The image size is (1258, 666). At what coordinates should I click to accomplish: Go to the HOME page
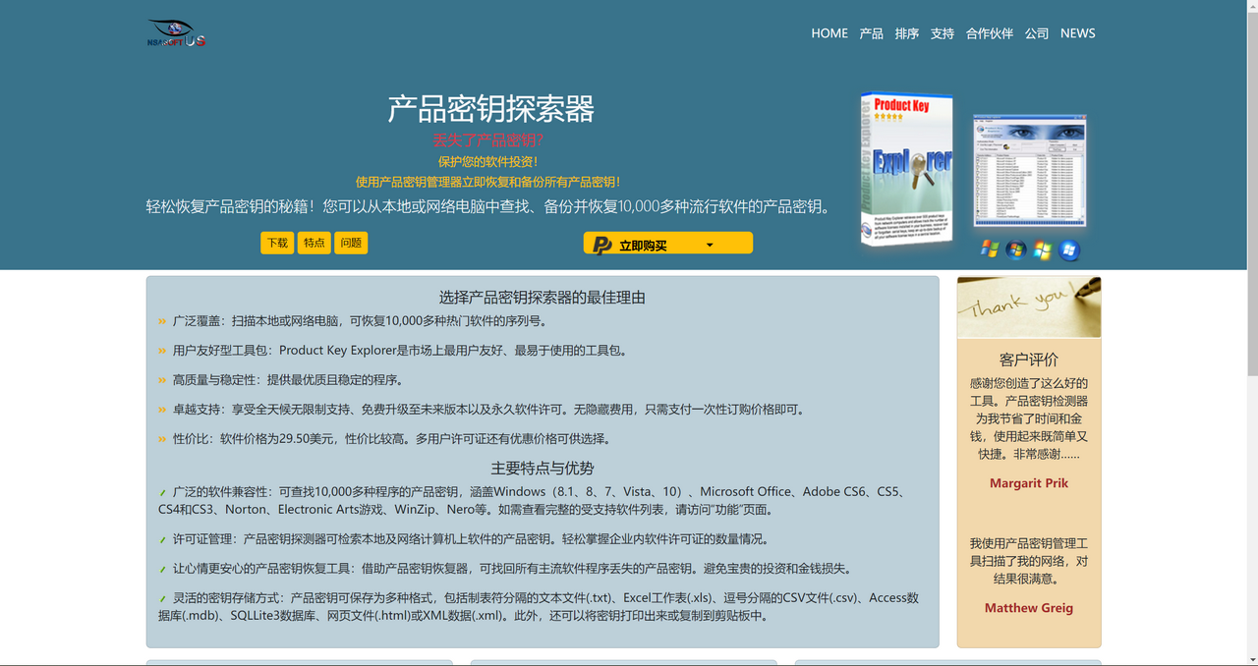pyautogui.click(x=829, y=33)
